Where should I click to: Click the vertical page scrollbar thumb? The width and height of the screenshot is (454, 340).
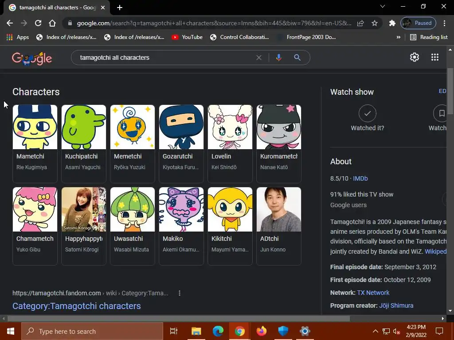pos(450,91)
